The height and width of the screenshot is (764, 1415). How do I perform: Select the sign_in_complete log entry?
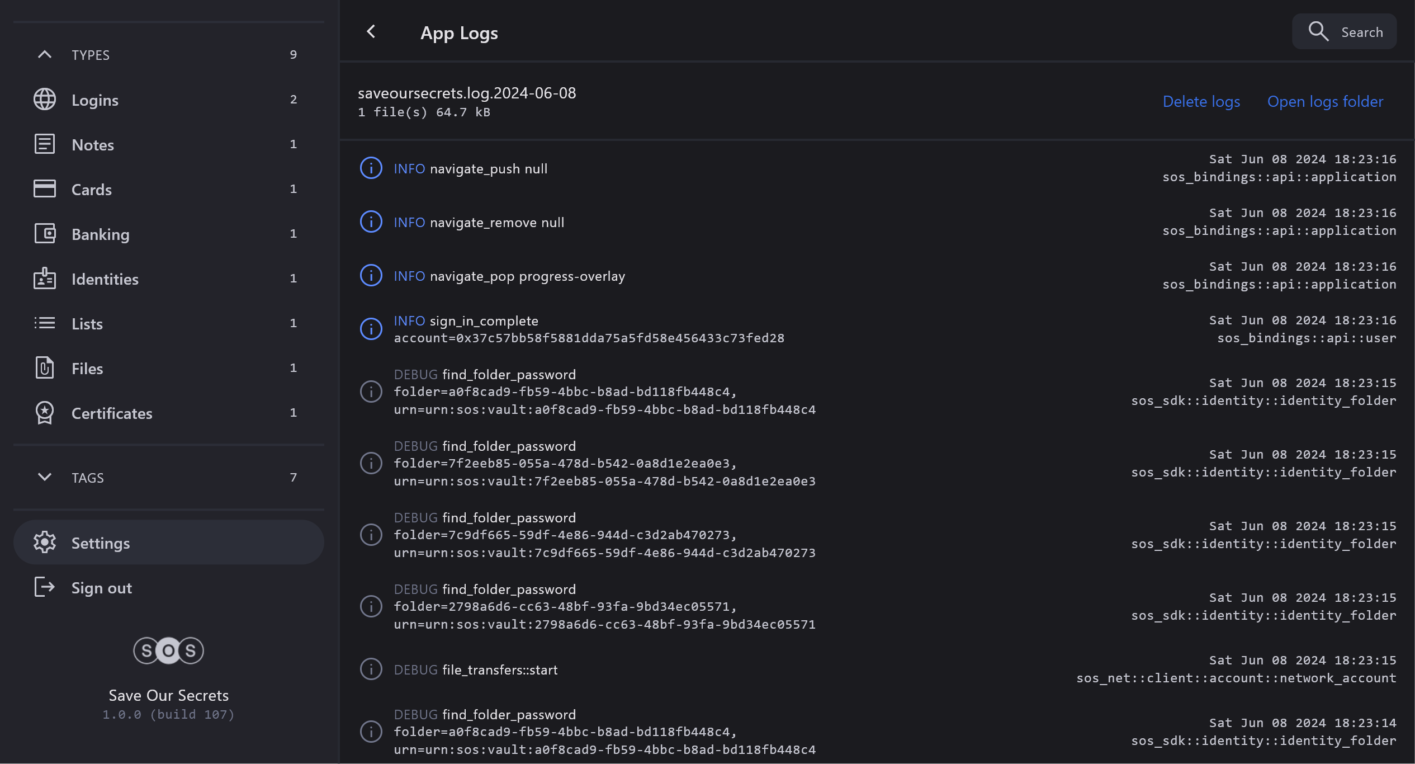pyautogui.click(x=589, y=329)
